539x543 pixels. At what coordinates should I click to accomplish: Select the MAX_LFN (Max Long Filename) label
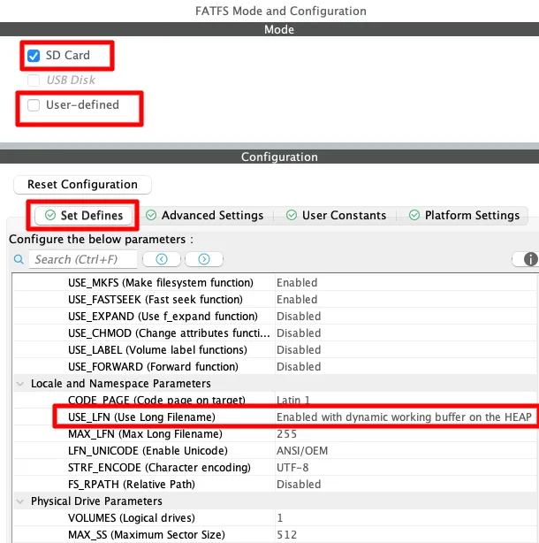coord(145,434)
